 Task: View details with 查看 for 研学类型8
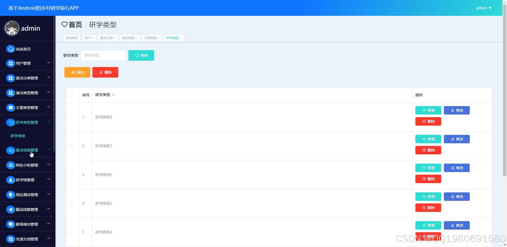tap(428, 110)
